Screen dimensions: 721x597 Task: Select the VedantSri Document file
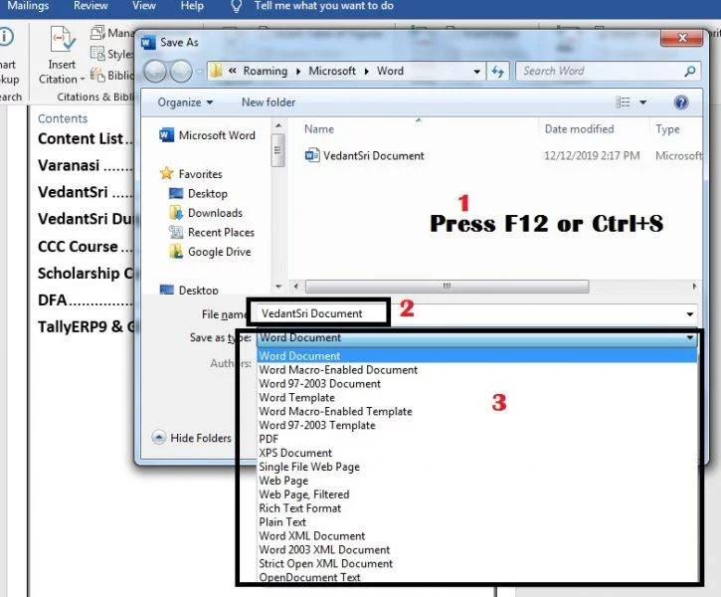tap(365, 155)
